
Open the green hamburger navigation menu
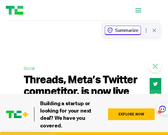point(138,10)
